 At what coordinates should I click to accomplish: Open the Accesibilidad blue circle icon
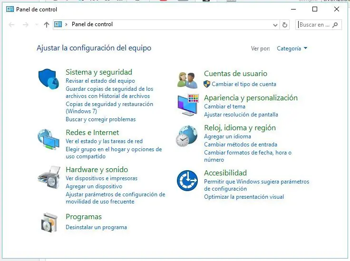187,181
